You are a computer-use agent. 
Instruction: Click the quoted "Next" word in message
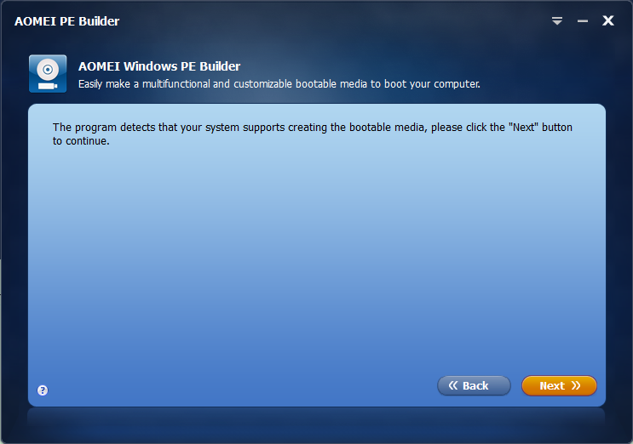click(x=524, y=128)
